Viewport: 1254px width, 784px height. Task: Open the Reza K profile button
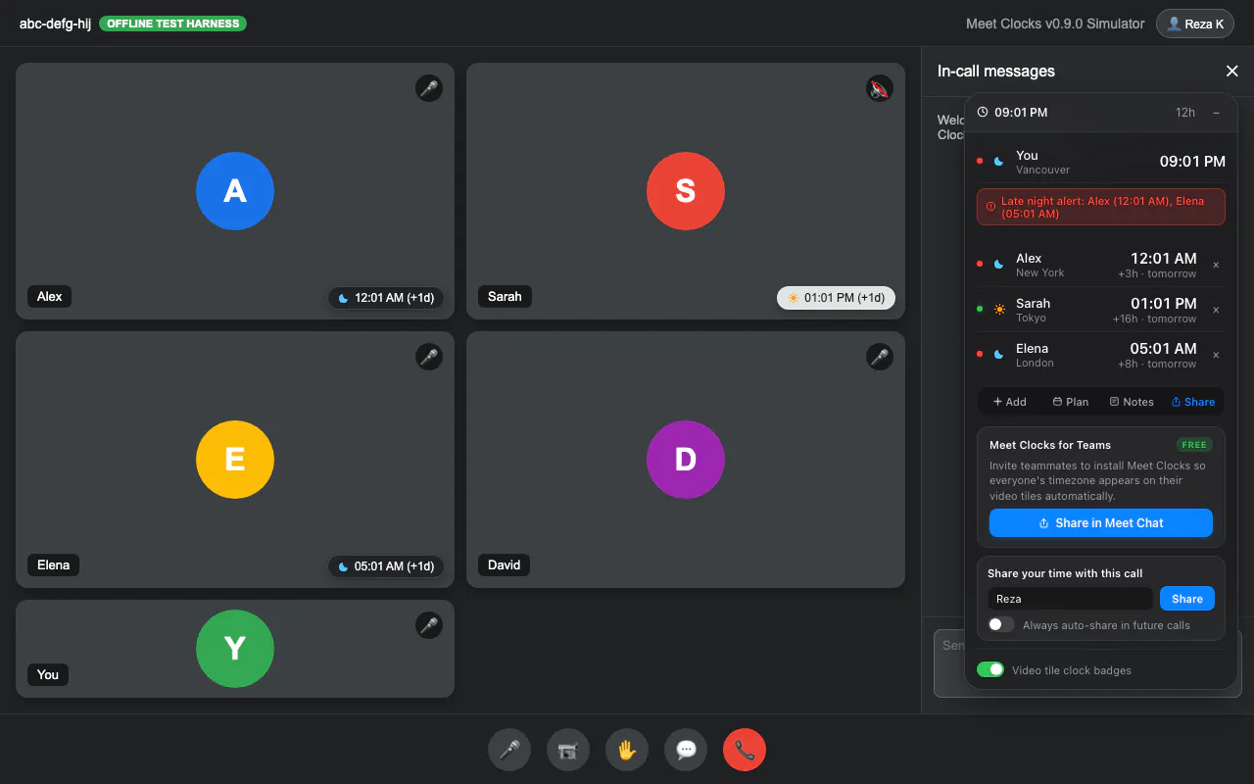[1194, 24]
